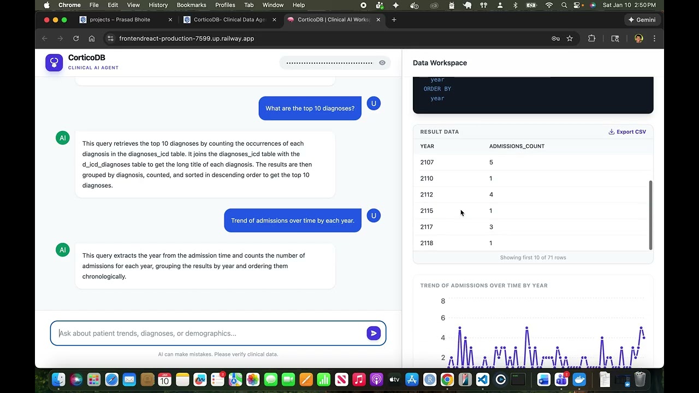
Task: Click the address bar URL field
Action: coord(328,38)
